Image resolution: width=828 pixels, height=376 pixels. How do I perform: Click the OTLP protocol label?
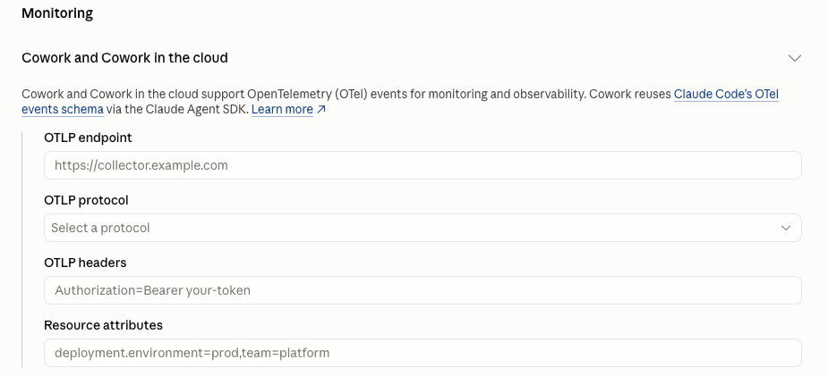tap(86, 200)
